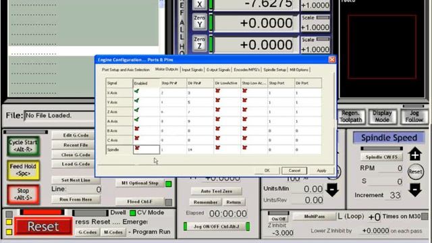The image size is (432, 243).
Task: Toggle the Y Axis Enabled checkmark
Action: (136, 101)
